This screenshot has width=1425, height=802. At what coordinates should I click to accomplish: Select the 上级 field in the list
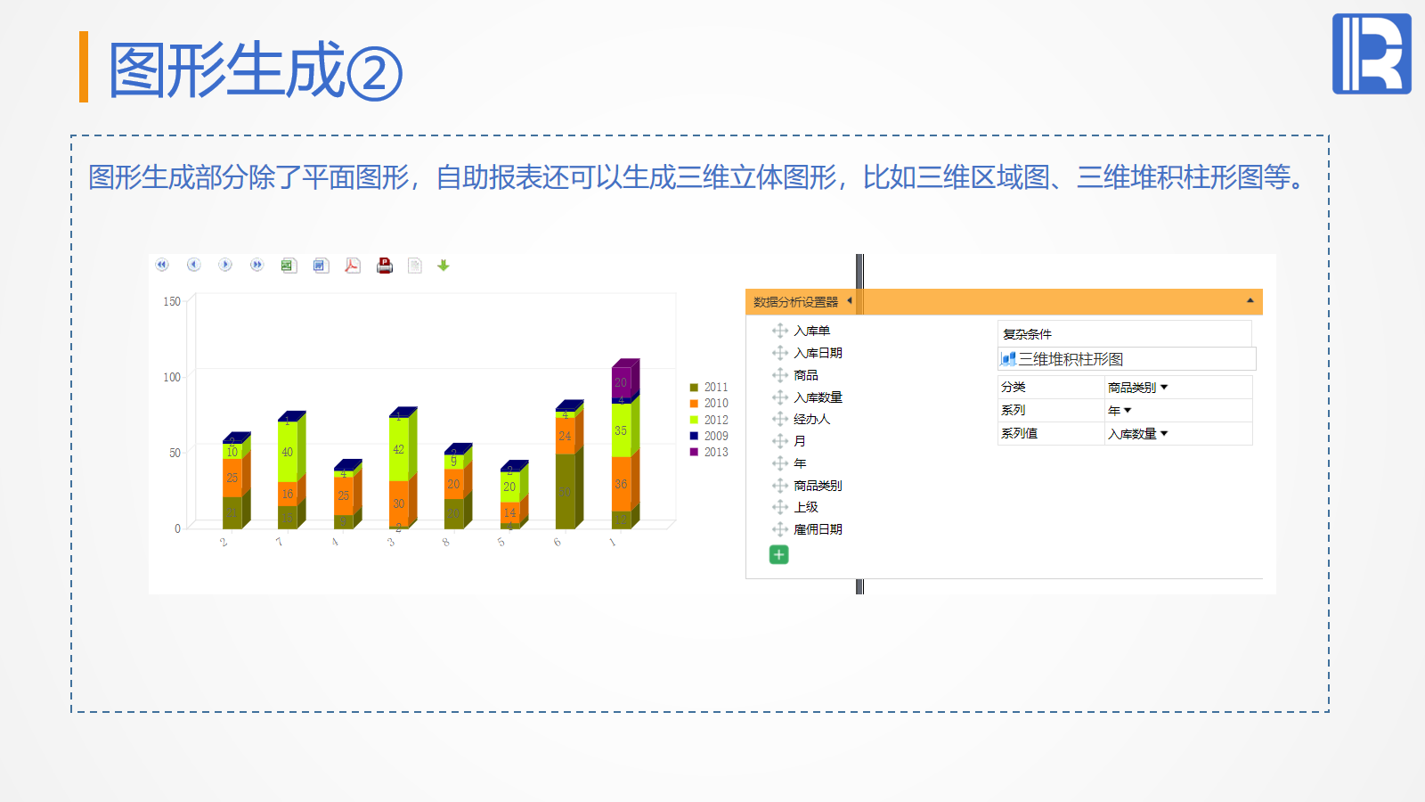tap(806, 507)
